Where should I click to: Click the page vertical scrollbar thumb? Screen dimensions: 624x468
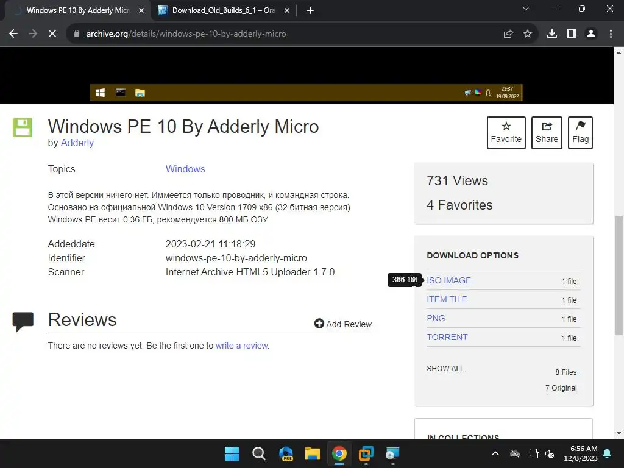tap(619, 275)
